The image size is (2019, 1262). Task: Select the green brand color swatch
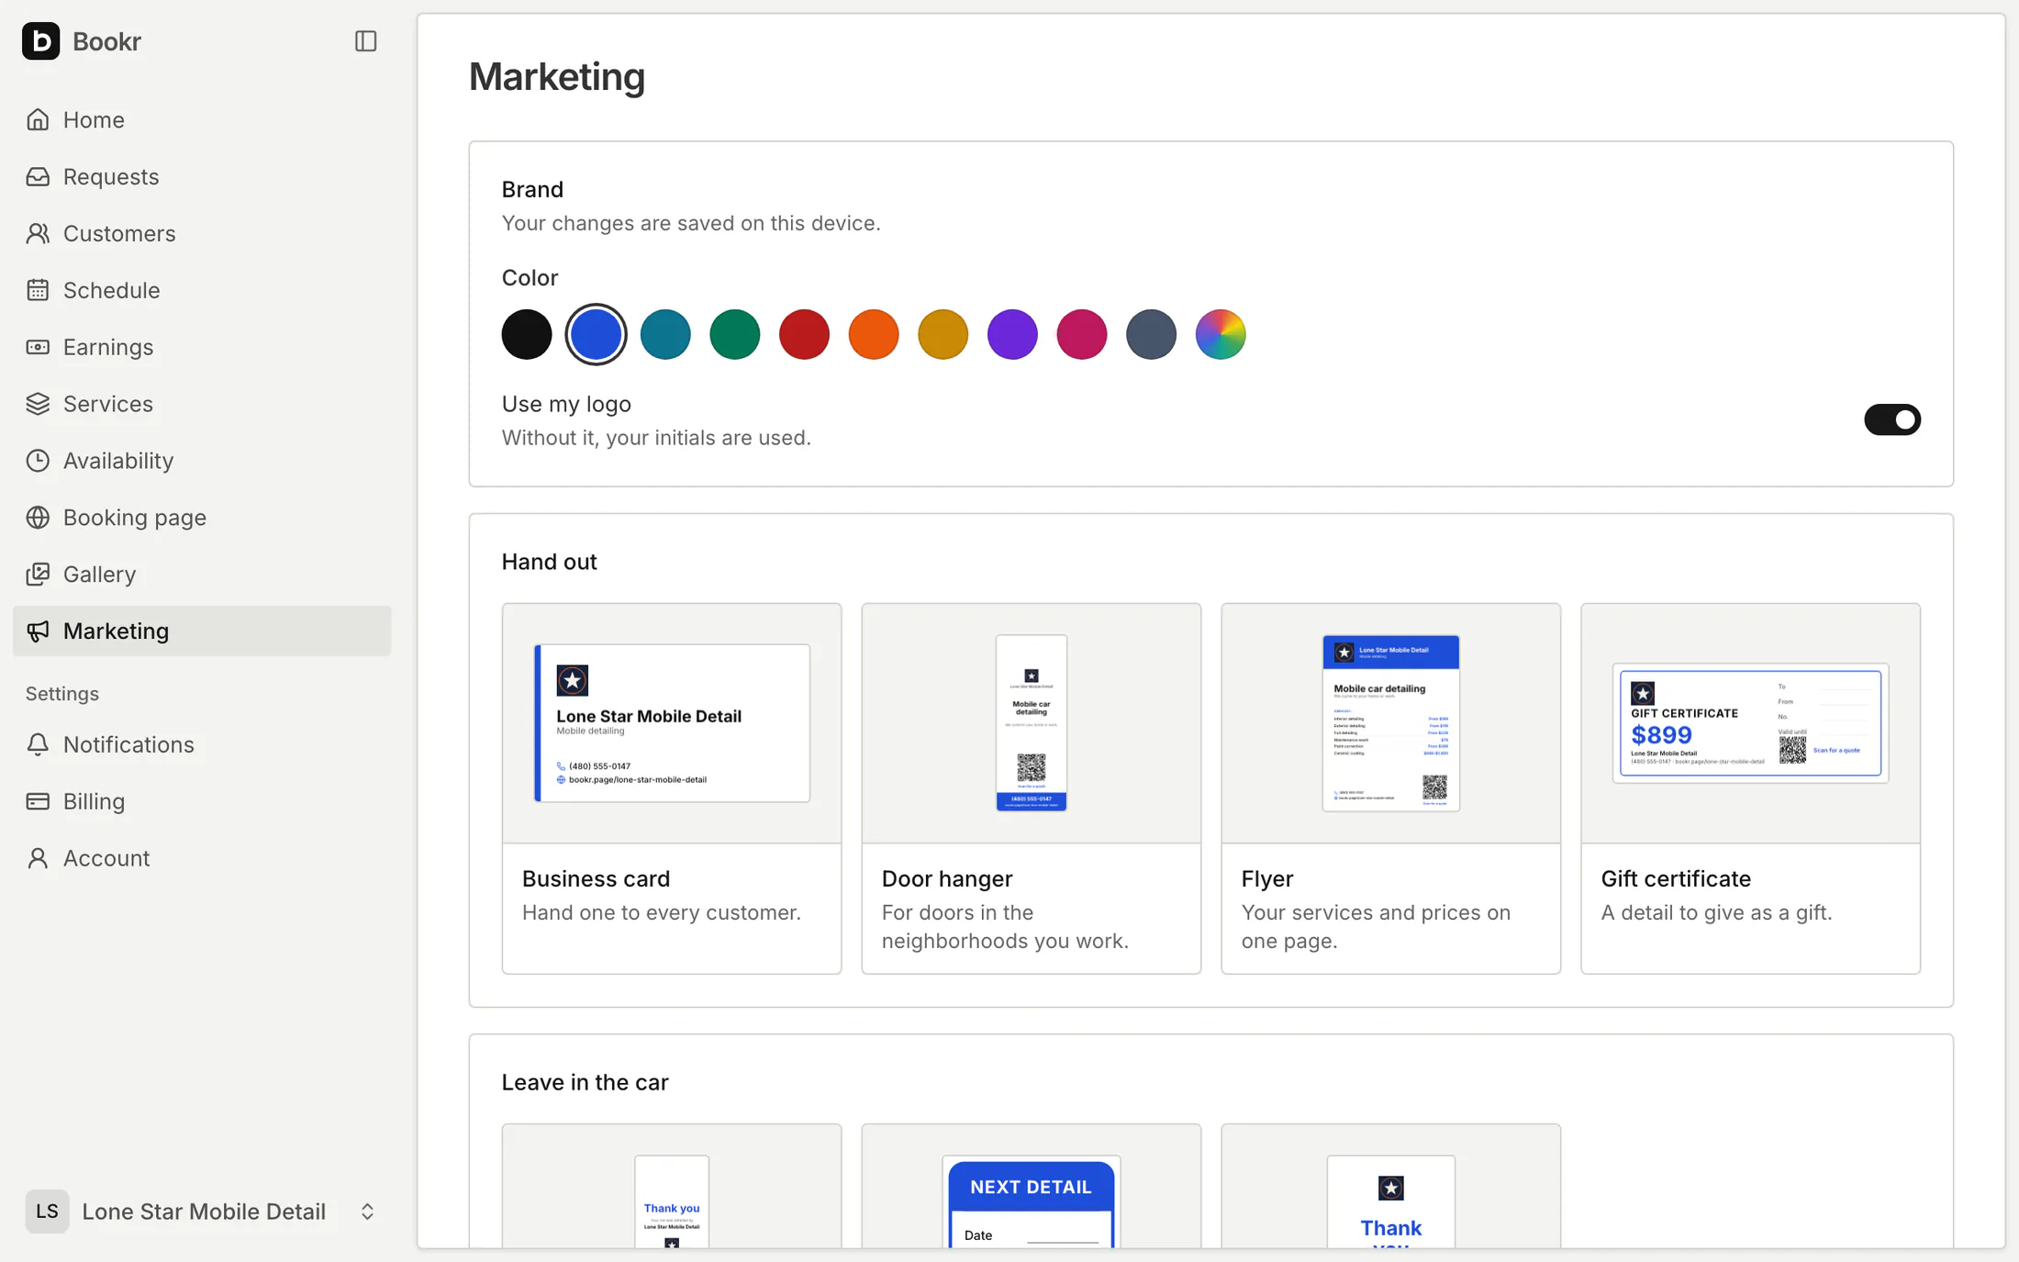point(735,334)
